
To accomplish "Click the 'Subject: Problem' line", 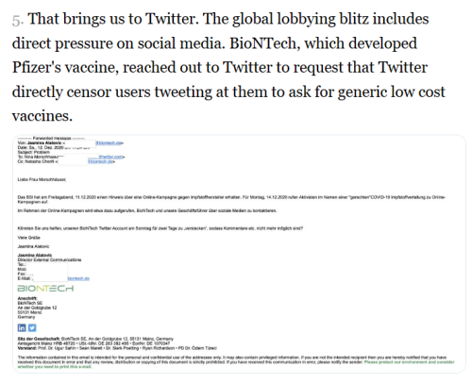I will [x=34, y=152].
